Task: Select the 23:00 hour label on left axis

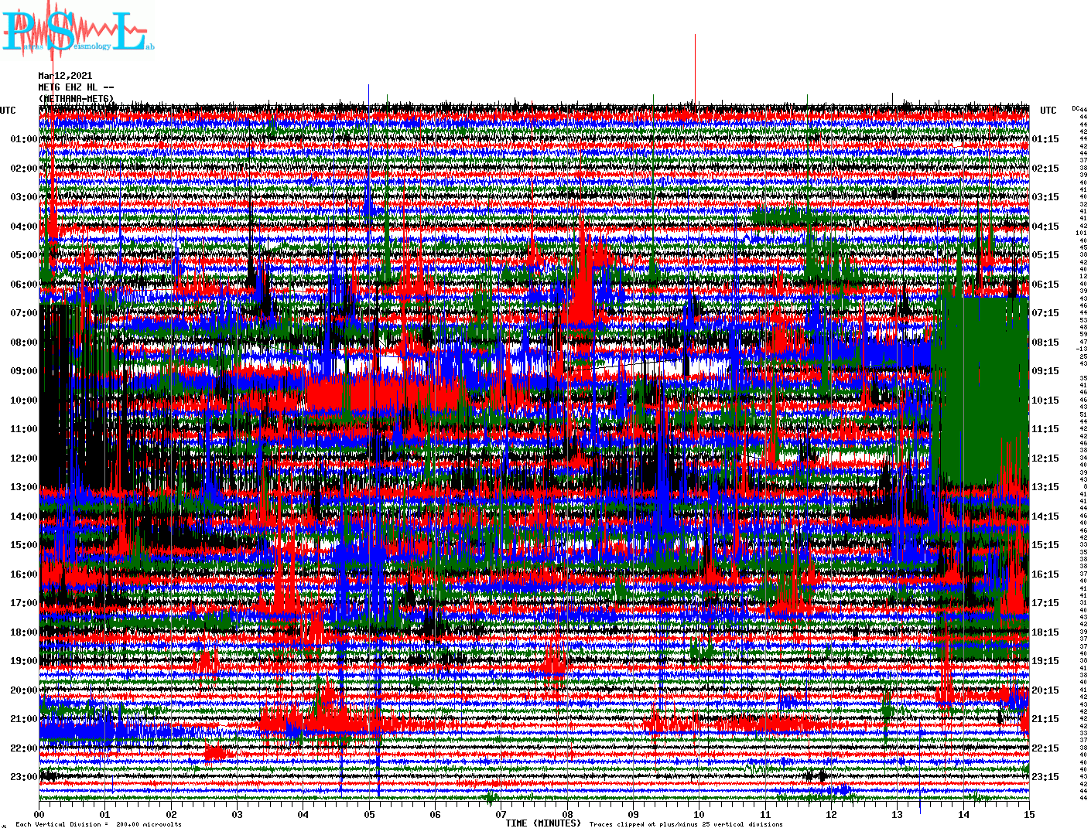Action: [23, 777]
